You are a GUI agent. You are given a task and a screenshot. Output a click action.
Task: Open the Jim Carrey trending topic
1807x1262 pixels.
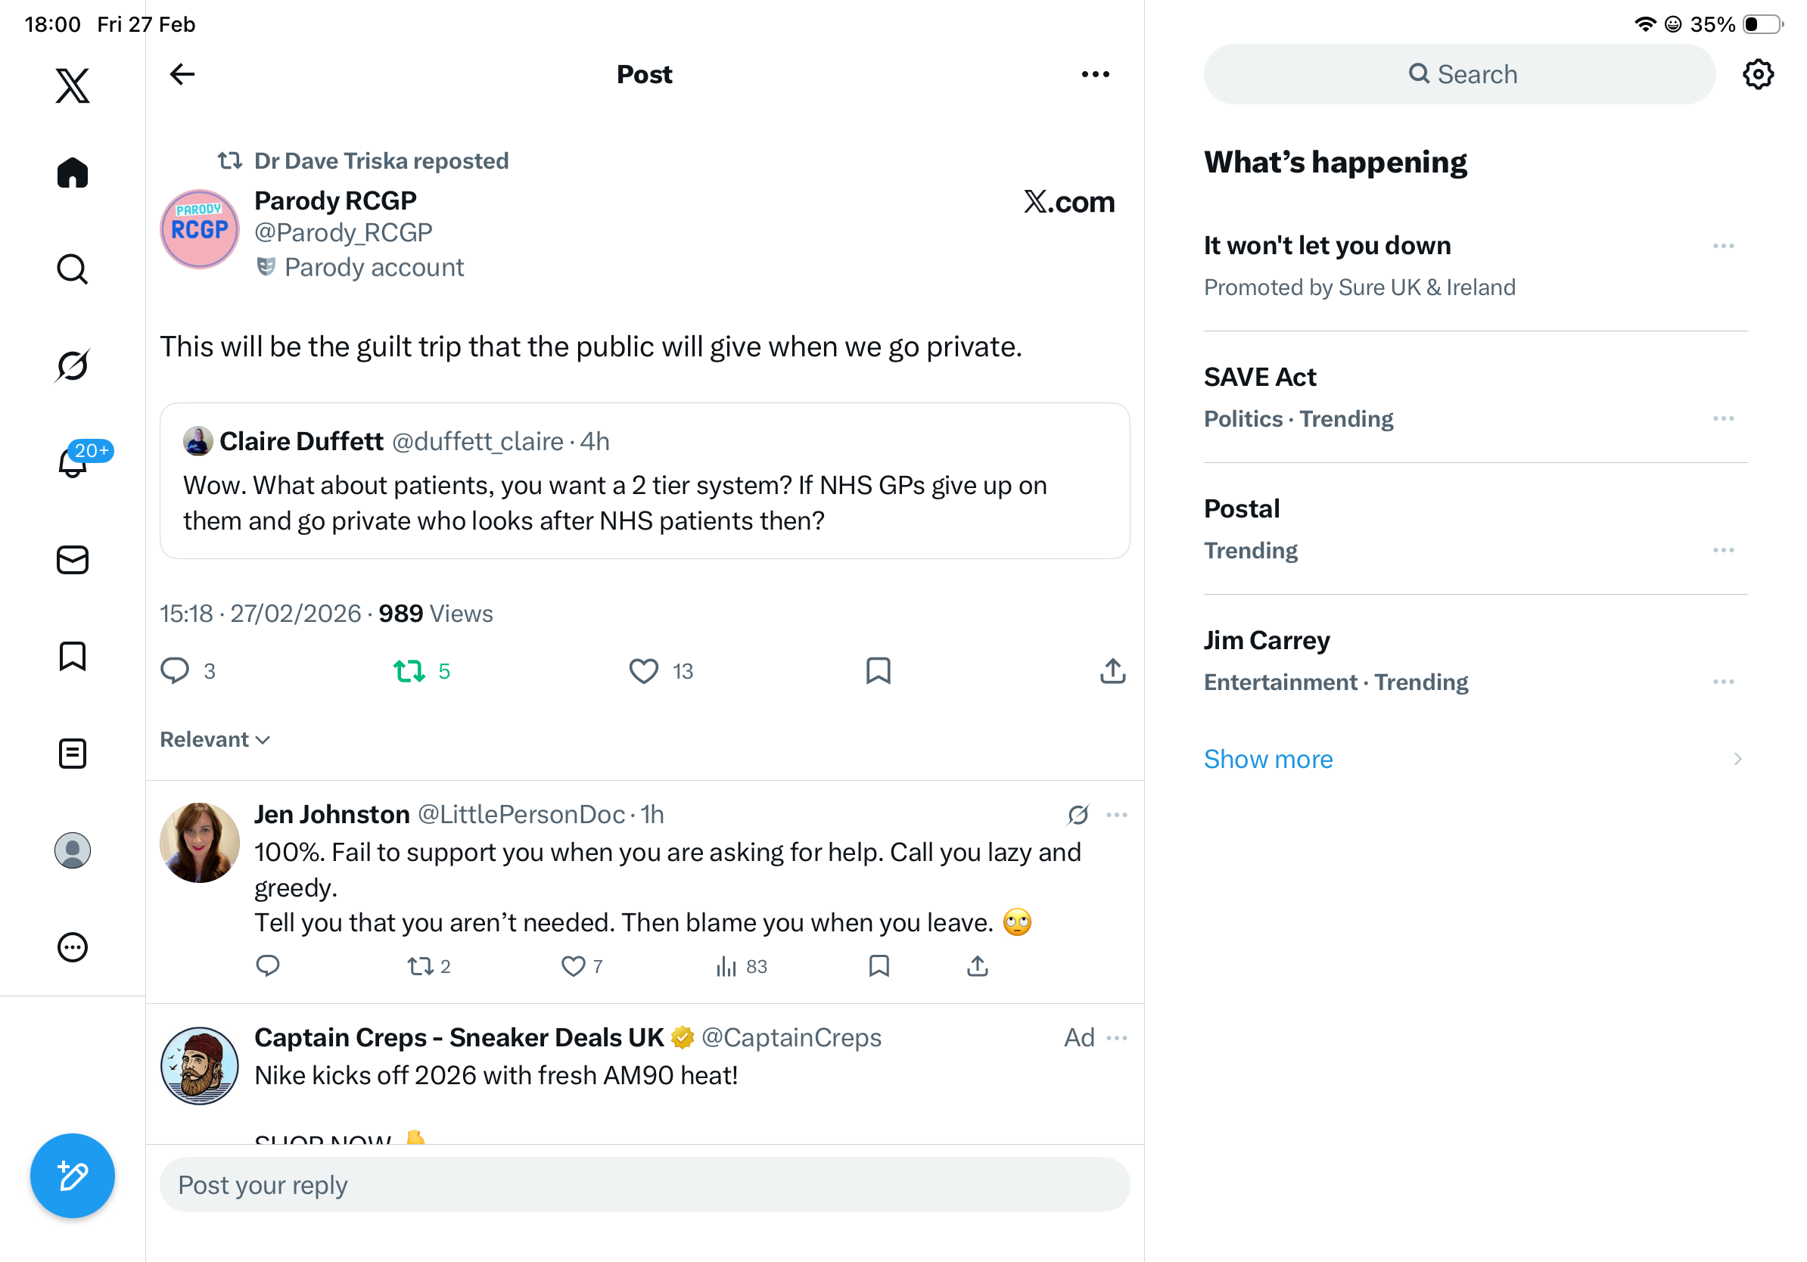(x=1267, y=640)
